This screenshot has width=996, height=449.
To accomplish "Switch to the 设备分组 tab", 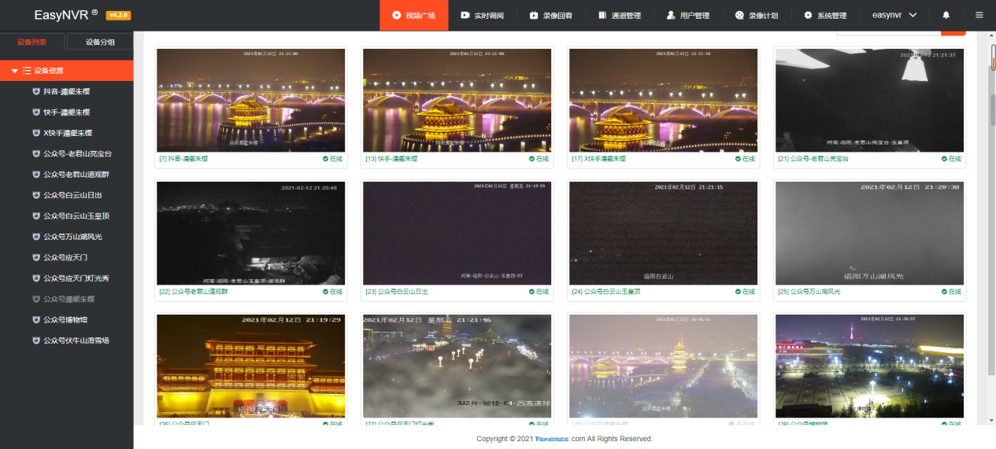I will 100,42.
